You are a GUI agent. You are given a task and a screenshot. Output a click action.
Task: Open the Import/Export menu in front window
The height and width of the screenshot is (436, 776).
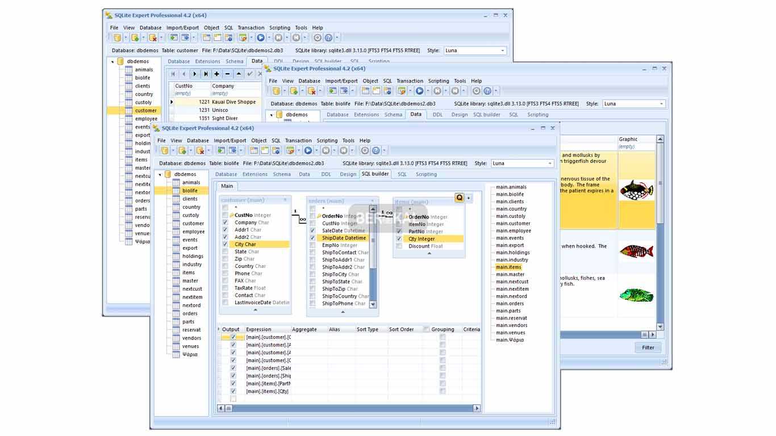[x=230, y=140]
